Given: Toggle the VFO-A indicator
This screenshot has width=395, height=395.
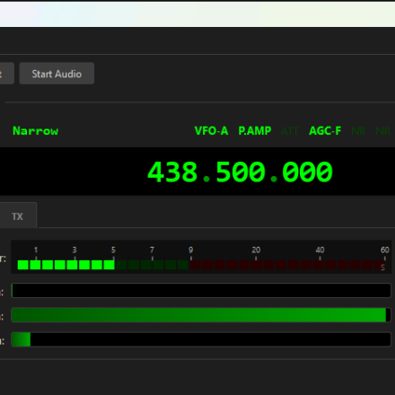Looking at the screenshot, I should pyautogui.click(x=211, y=131).
